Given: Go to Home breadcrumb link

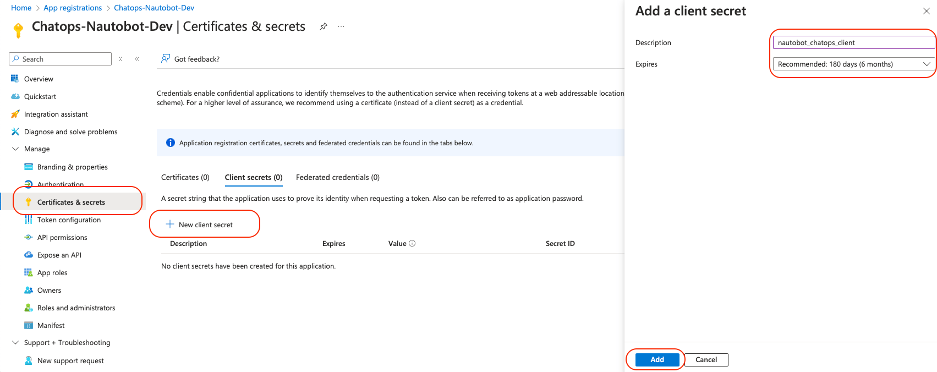Looking at the screenshot, I should tap(21, 8).
